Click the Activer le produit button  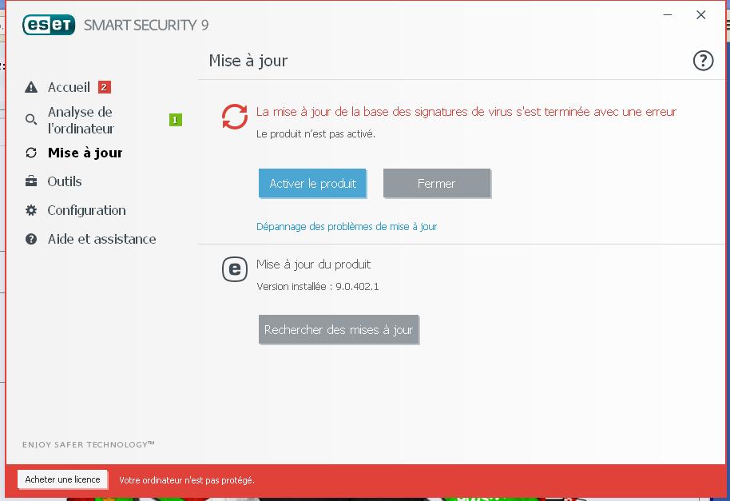point(312,184)
